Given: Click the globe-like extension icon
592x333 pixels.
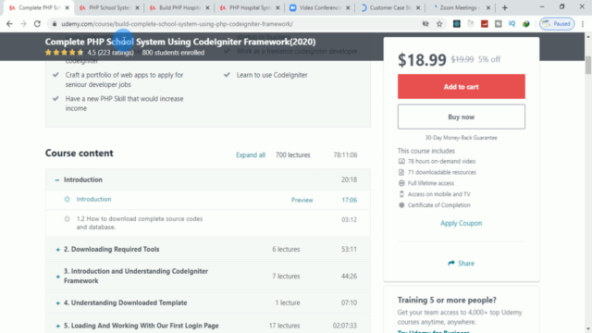Looking at the screenshot, I should (x=526, y=24).
